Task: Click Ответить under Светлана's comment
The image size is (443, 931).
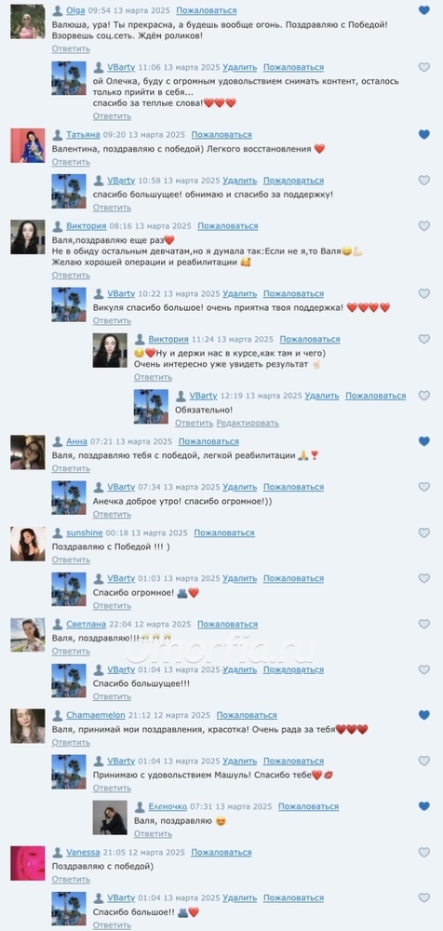Action: click(71, 652)
